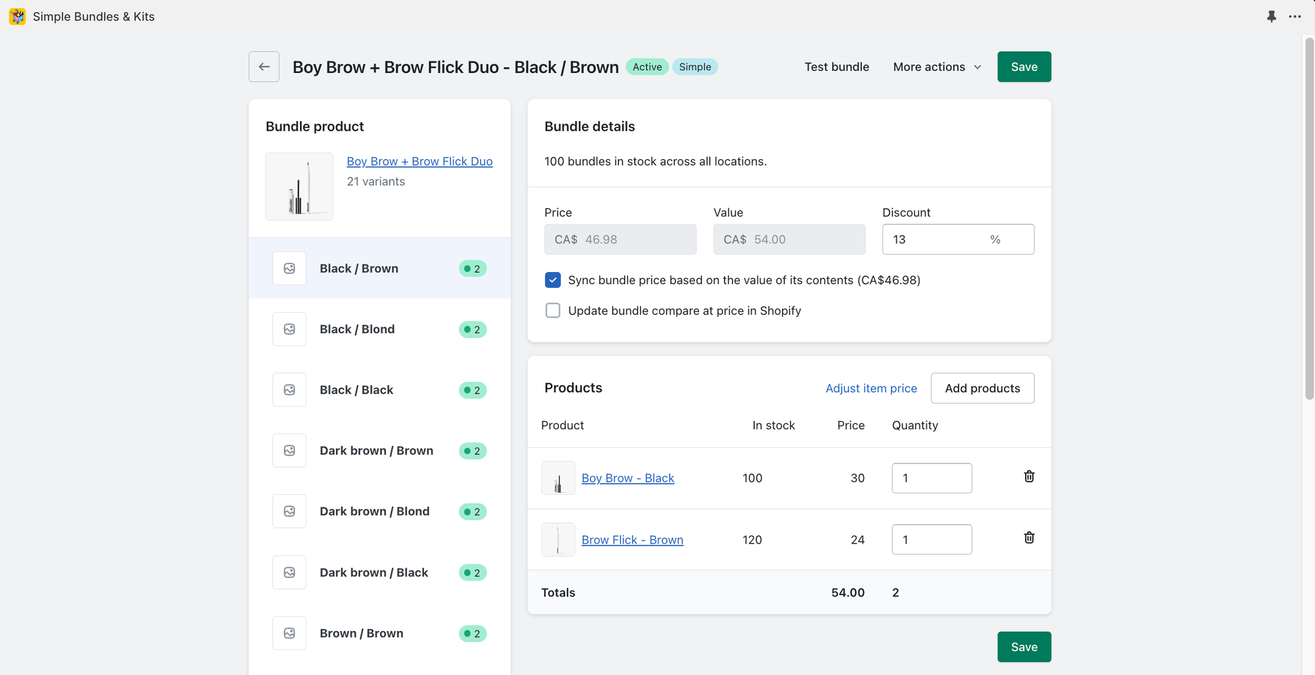Enable Update bundle compare at price checkbox
This screenshot has width=1315, height=675.
(553, 310)
